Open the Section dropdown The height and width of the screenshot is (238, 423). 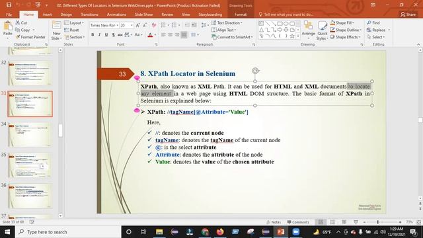(x=75, y=37)
